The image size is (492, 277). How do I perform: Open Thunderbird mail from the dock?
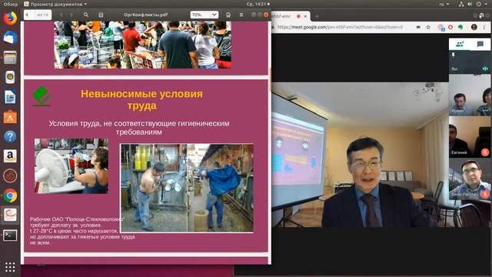click(10, 38)
